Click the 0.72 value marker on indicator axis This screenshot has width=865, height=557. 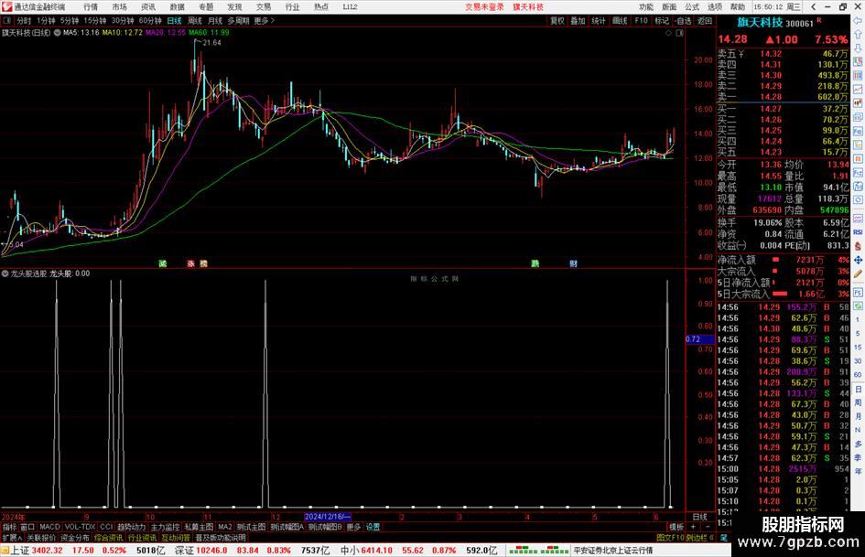tap(699, 339)
